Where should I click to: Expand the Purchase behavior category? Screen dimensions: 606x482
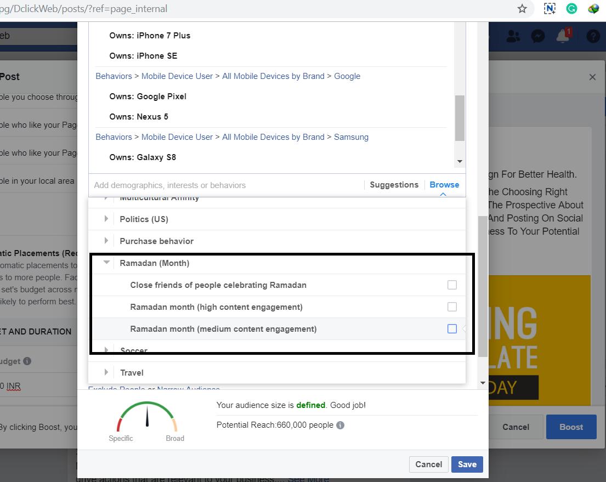106,241
